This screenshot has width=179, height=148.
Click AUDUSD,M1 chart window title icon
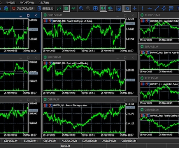point(142,15)
